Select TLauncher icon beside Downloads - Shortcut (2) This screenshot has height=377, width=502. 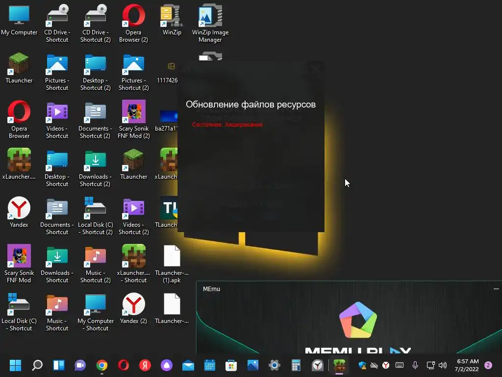click(x=133, y=164)
